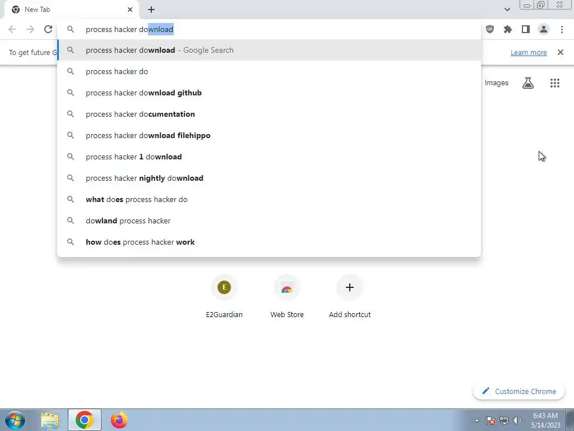Dismiss the info bar with X
The width and height of the screenshot is (574, 431).
coord(560,52)
